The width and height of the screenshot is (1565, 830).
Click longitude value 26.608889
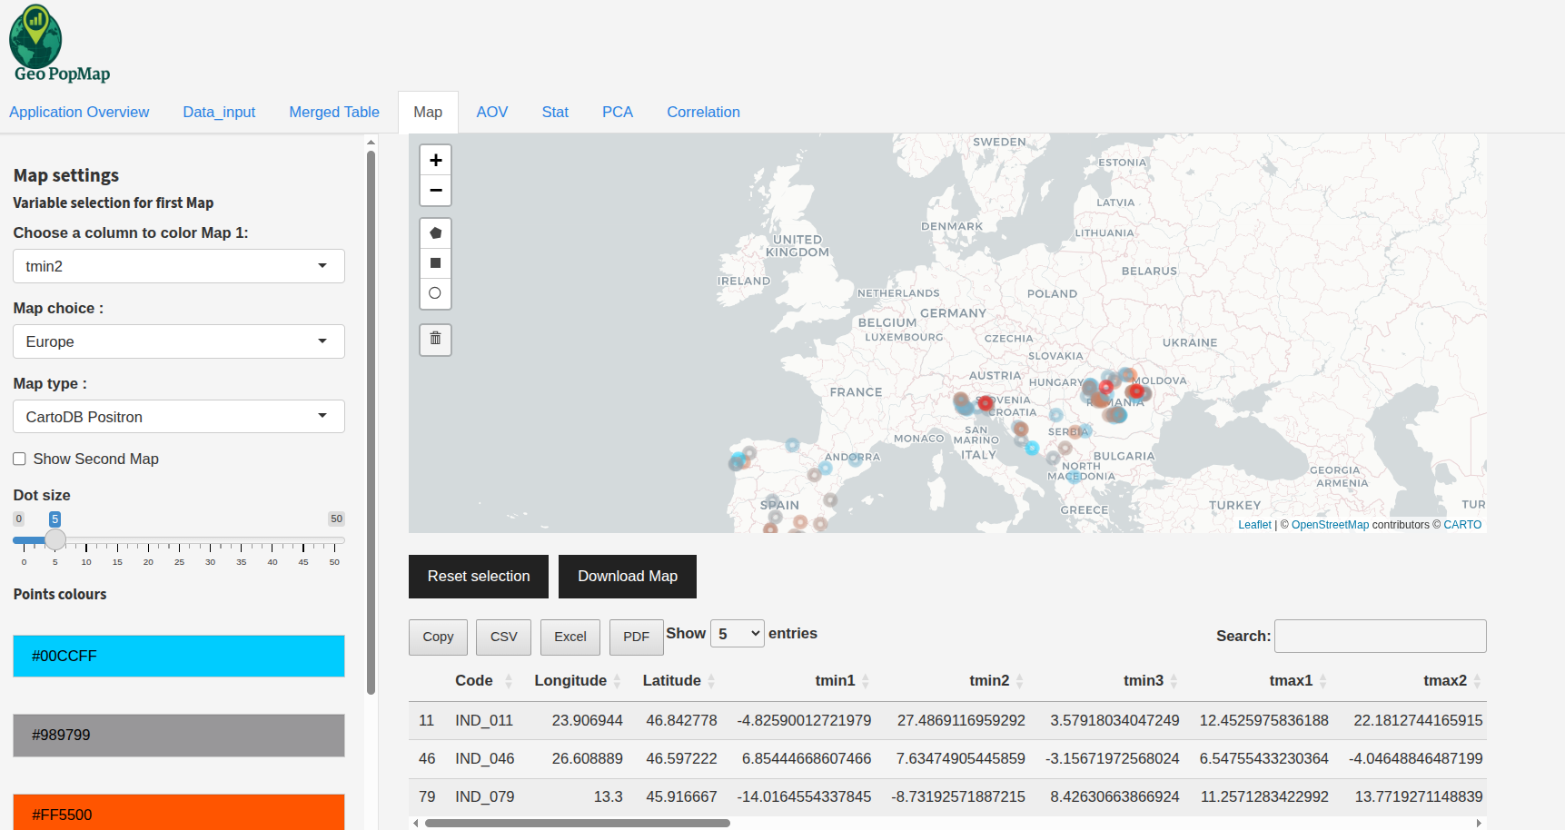[587, 758]
